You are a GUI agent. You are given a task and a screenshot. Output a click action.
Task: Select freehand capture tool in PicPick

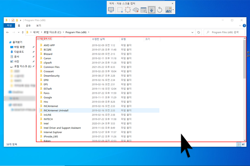136,10
